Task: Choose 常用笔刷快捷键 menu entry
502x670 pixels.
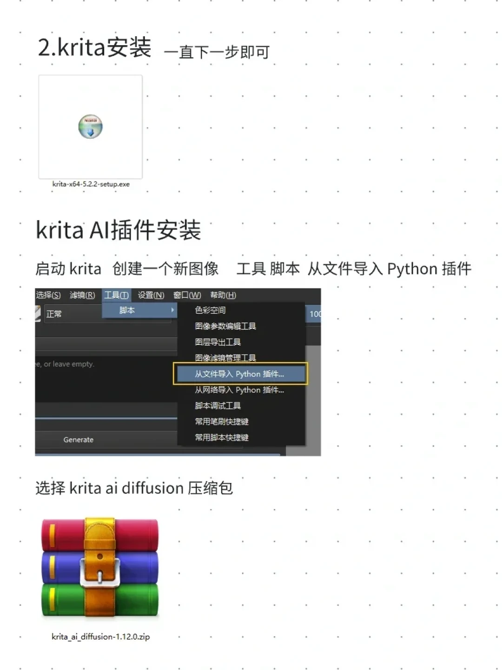Action: (241, 422)
